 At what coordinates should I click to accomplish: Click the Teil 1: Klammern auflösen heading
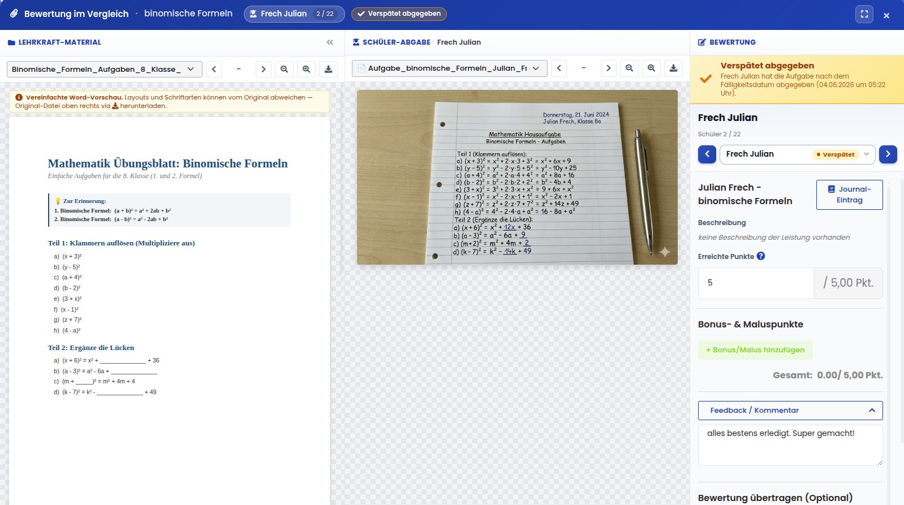click(x=121, y=243)
